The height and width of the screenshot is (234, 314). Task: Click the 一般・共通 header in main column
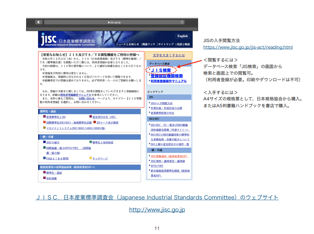coord(89,137)
